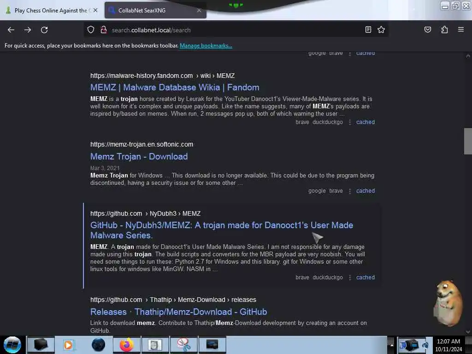Click the insecure connection padlock icon

pos(104,30)
